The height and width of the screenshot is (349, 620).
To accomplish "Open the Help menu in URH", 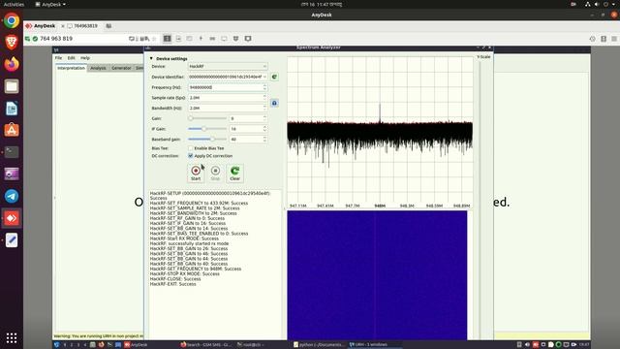I will 85,58.
